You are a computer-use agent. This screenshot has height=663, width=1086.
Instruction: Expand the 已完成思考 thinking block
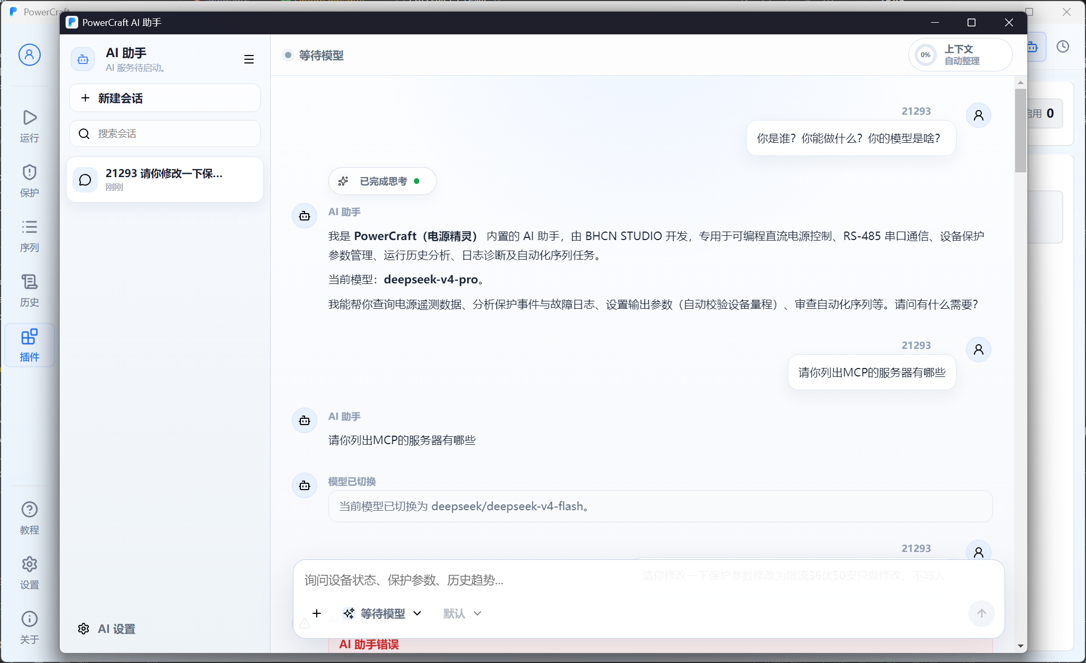[x=382, y=181]
